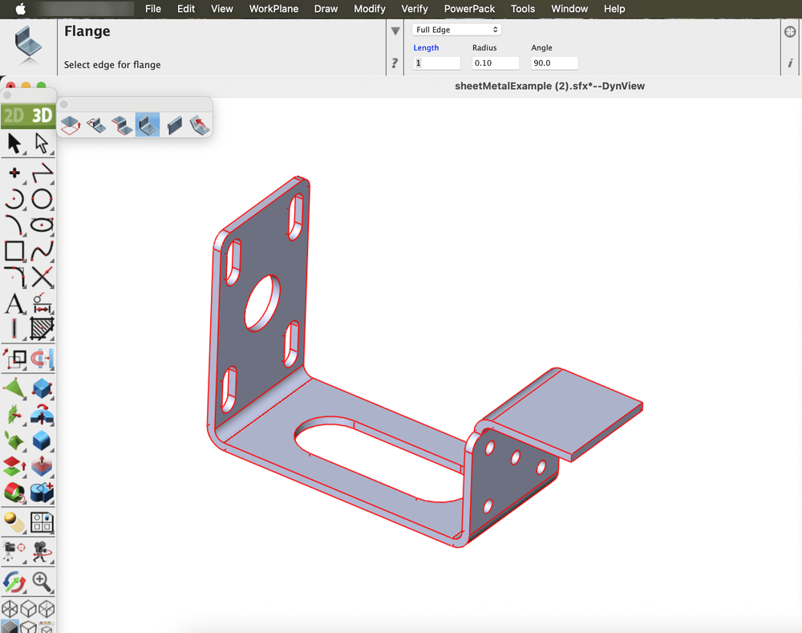Select the black arrow Selection tool
Viewport: 802px width, 633px height.
point(14,144)
